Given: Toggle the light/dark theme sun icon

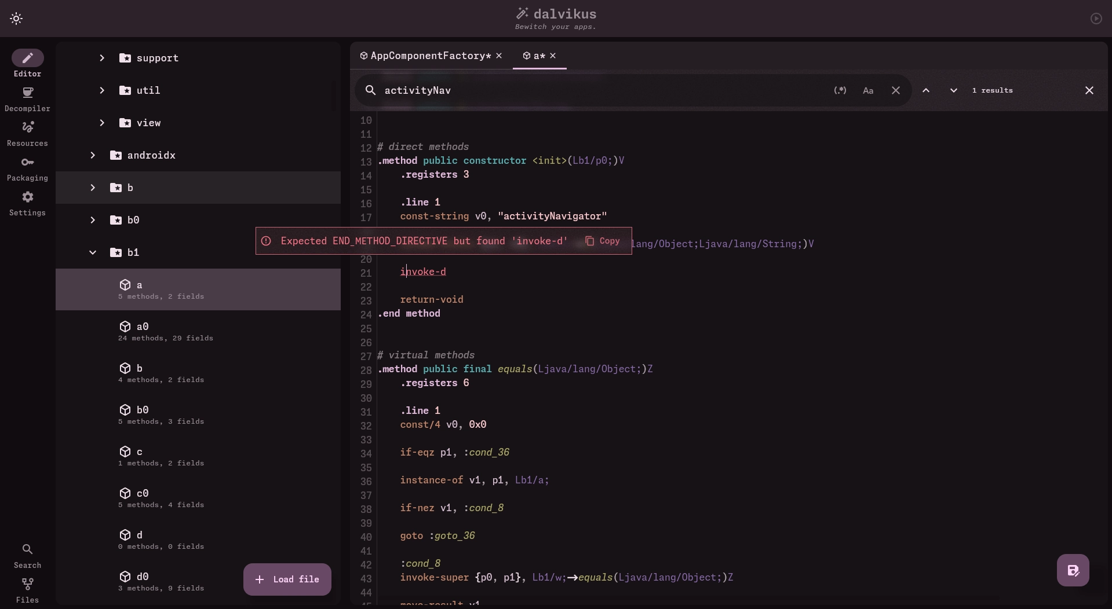Looking at the screenshot, I should (x=16, y=19).
